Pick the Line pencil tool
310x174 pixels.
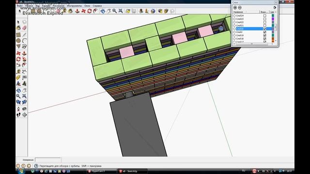[24, 35]
